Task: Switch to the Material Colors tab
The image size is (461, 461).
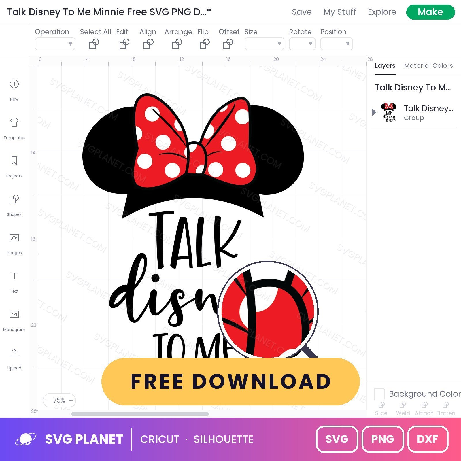Action: [x=428, y=66]
